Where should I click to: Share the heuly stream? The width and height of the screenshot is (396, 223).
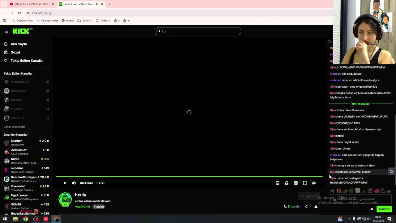306,207
